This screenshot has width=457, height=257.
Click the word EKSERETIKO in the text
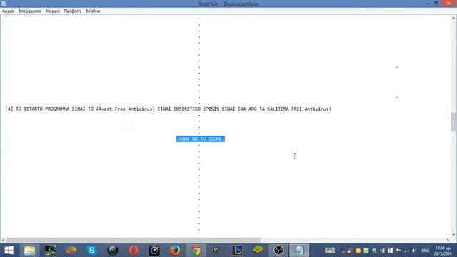pos(187,109)
